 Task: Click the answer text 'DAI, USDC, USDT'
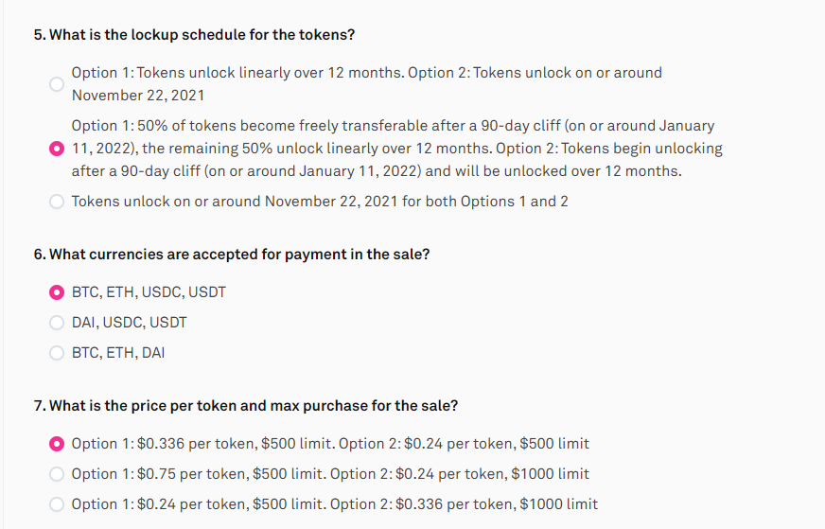[130, 322]
